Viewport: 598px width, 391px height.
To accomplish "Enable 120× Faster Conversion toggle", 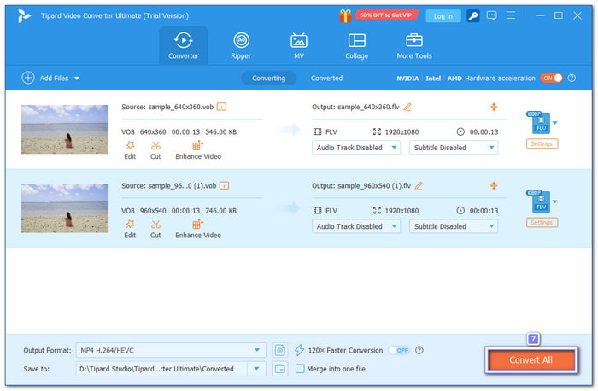I will coord(398,350).
